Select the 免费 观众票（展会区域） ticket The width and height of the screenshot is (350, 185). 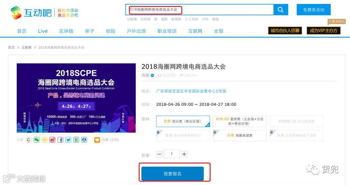(x=183, y=121)
